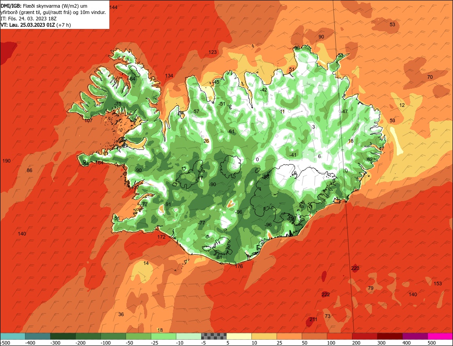
Task: Click the map value -62 on the east coast
Action: coord(370,159)
